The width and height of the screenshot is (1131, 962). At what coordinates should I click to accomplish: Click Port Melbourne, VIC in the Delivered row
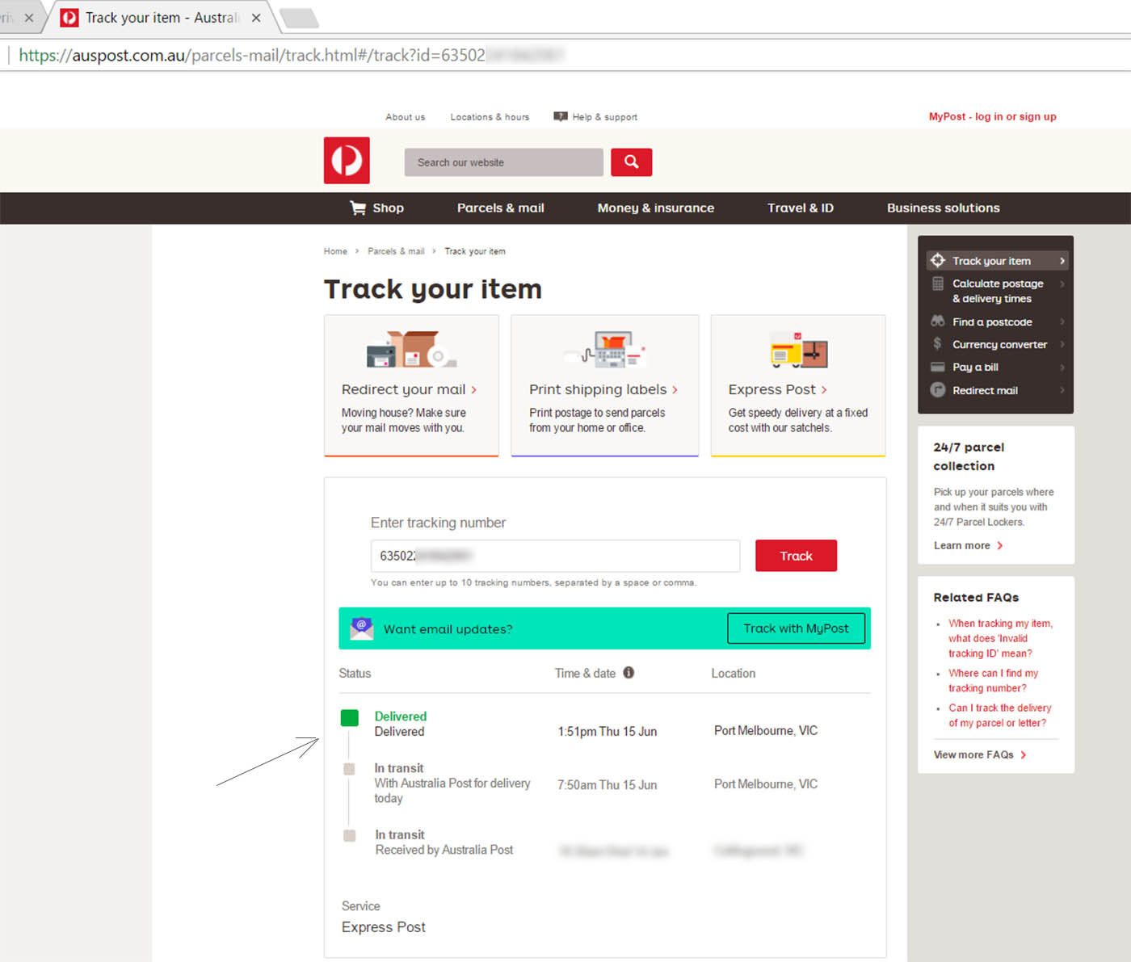[x=765, y=730]
